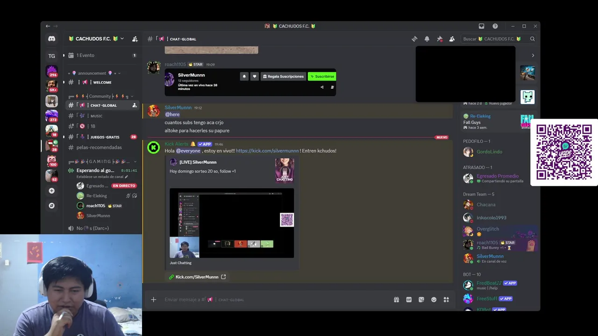Open threads icon in channel header
The image size is (598, 336).
pos(414,39)
